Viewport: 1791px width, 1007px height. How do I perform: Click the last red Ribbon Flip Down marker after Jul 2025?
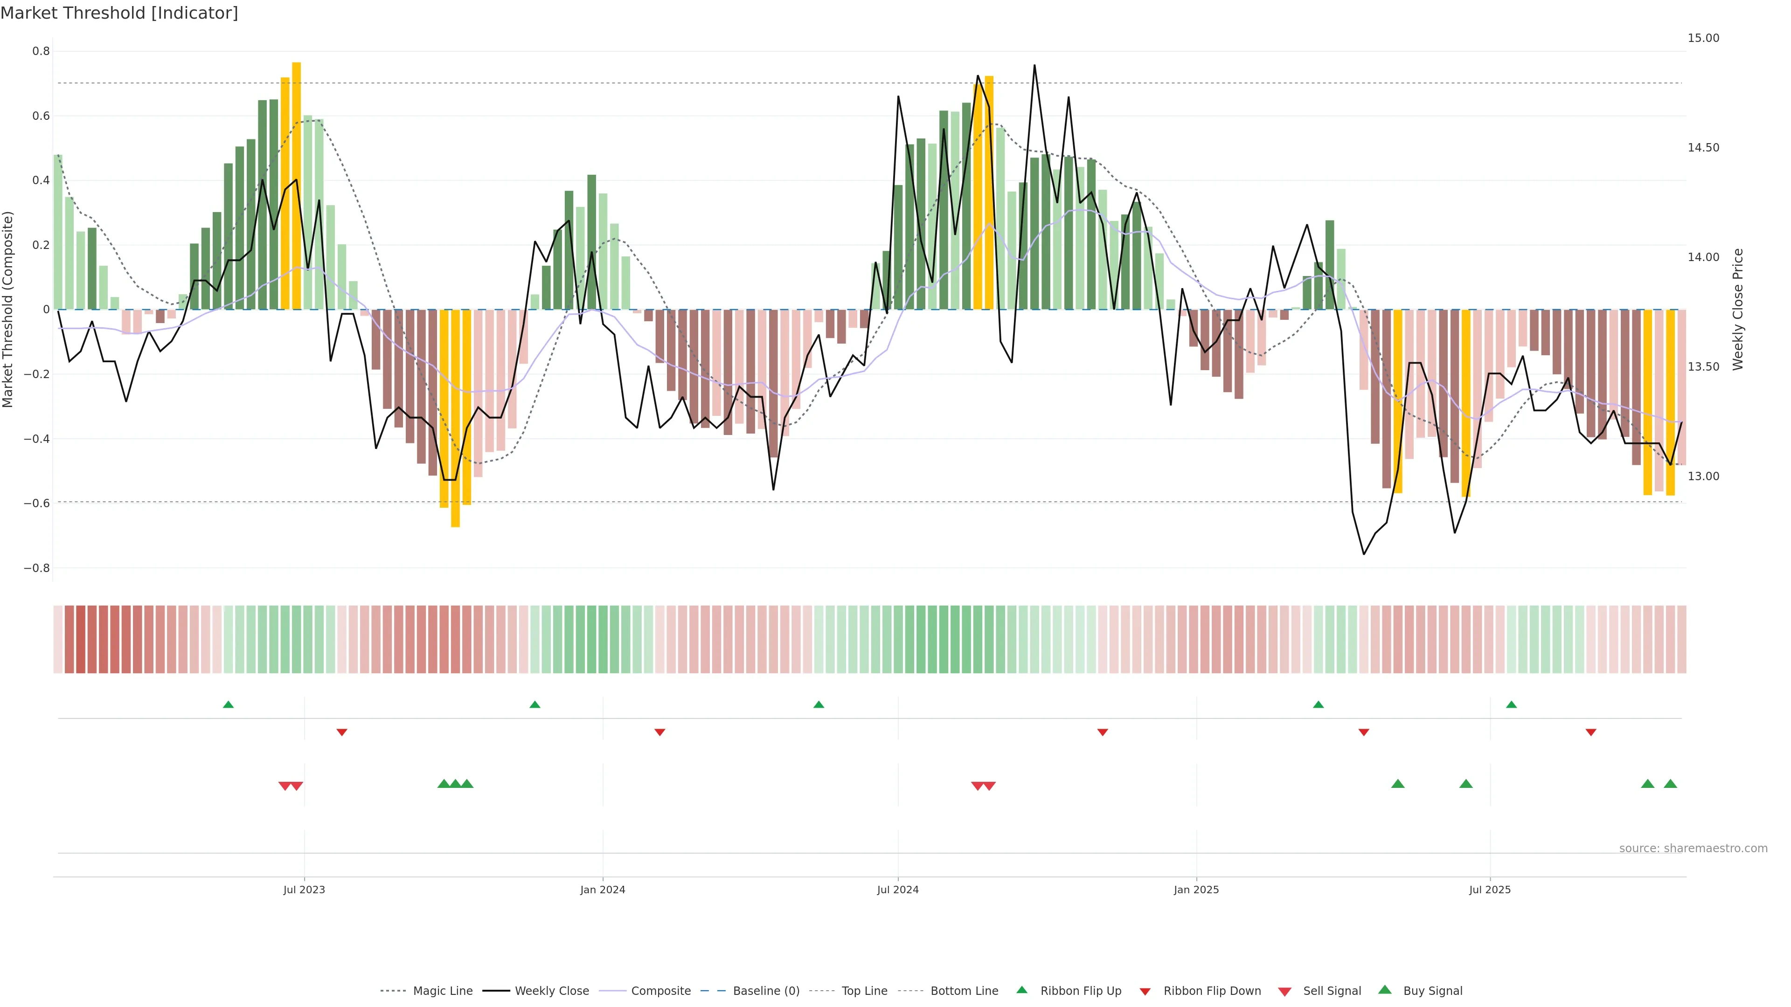coord(1591,732)
